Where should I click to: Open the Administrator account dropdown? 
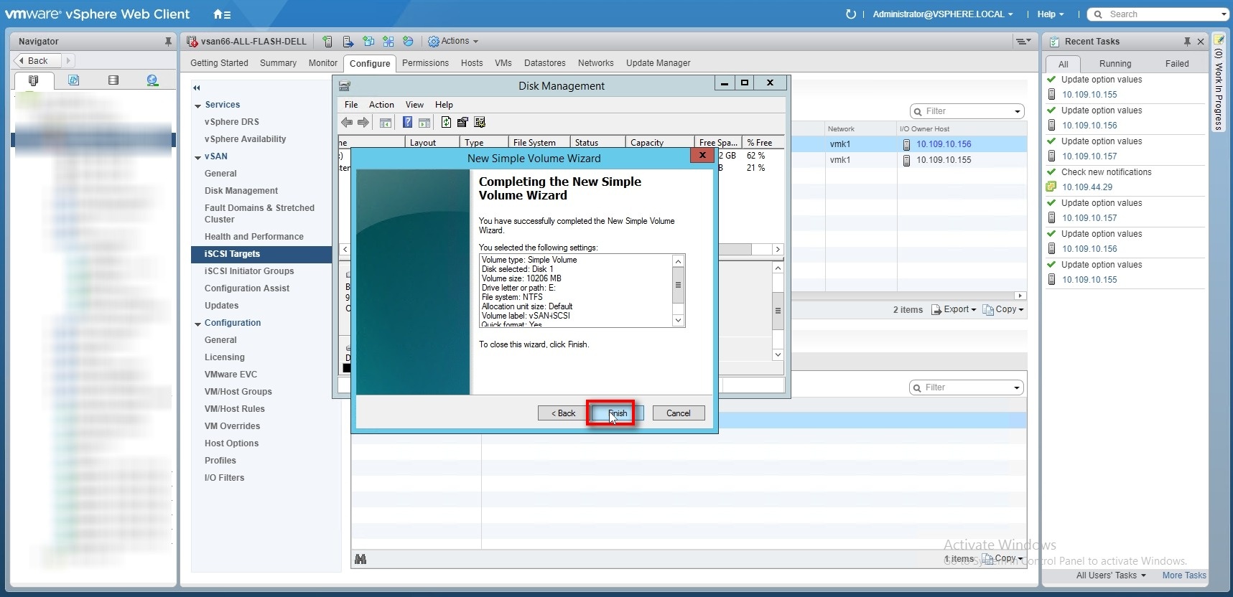942,14
